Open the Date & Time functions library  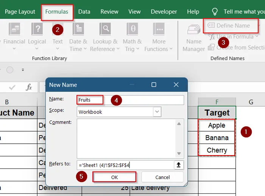click(78, 37)
